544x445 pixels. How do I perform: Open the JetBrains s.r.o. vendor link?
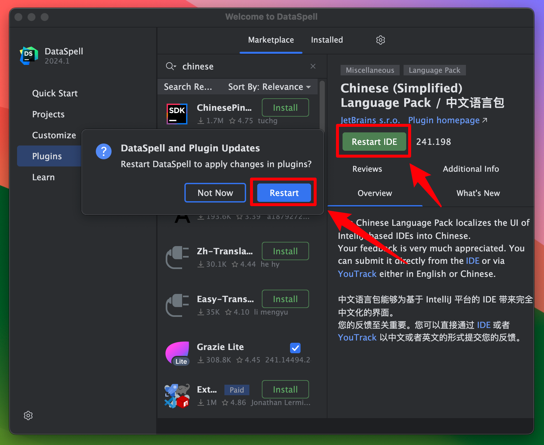tap(370, 120)
